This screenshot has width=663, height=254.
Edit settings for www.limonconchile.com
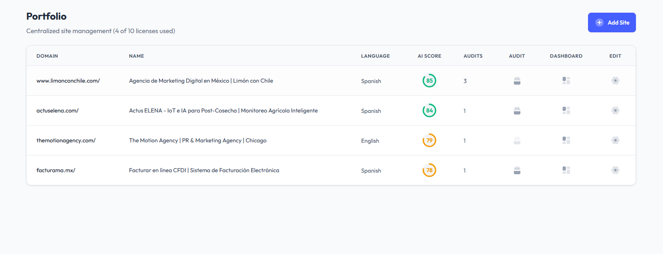615,81
